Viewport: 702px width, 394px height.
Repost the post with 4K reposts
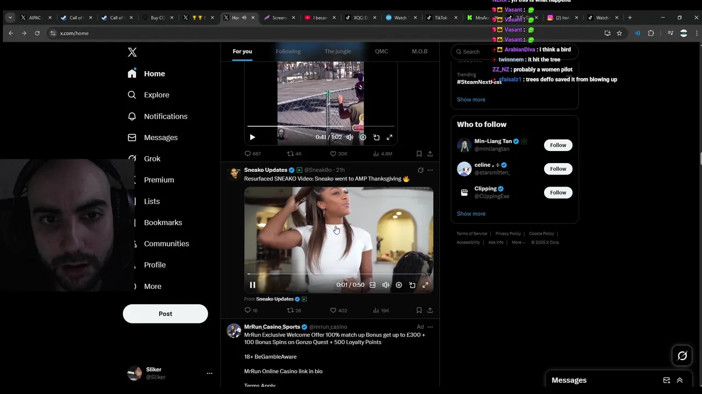point(295,154)
